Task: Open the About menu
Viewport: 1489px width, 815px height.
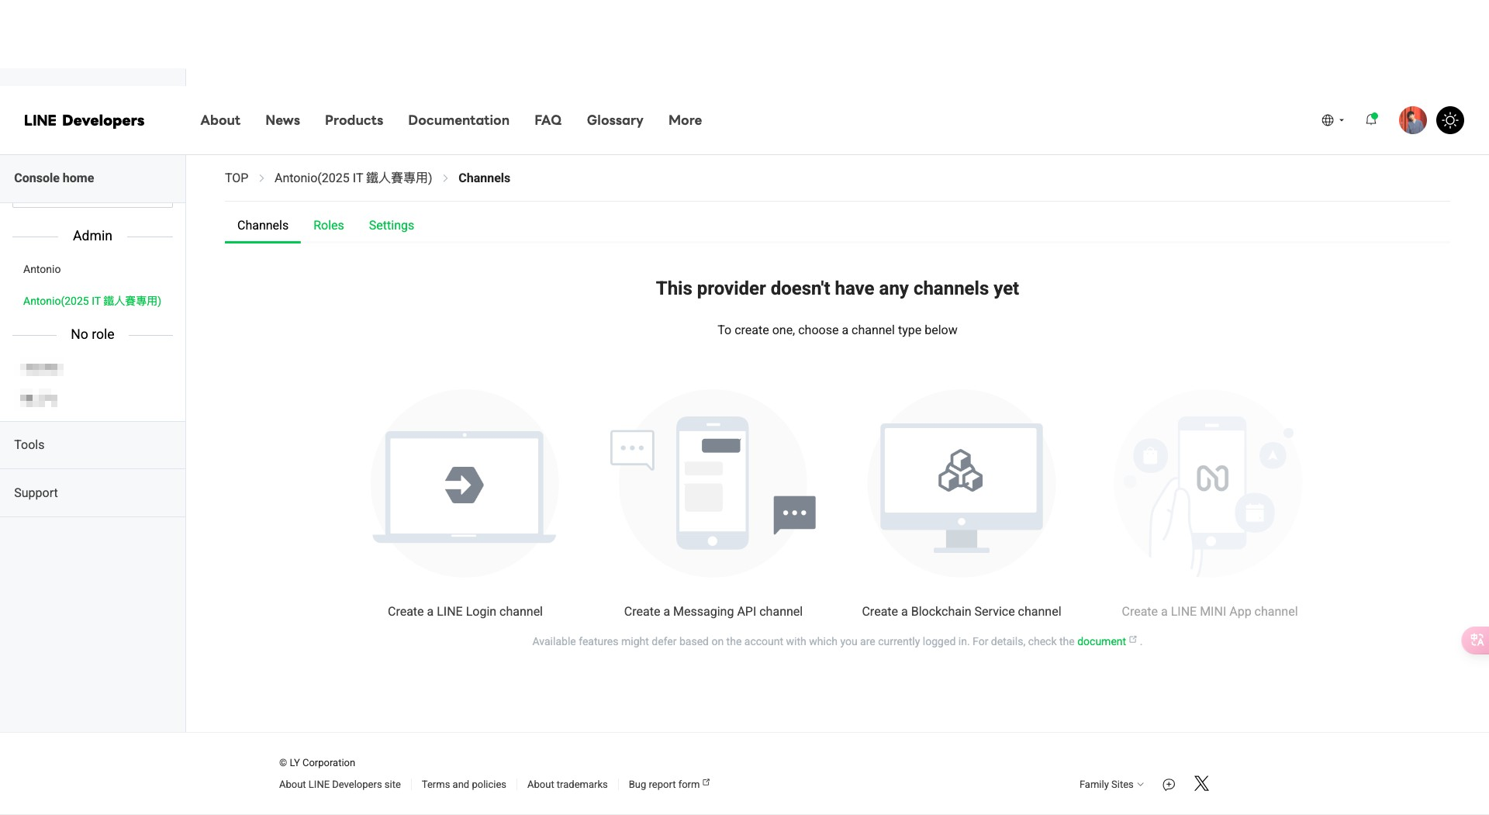Action: 220,120
